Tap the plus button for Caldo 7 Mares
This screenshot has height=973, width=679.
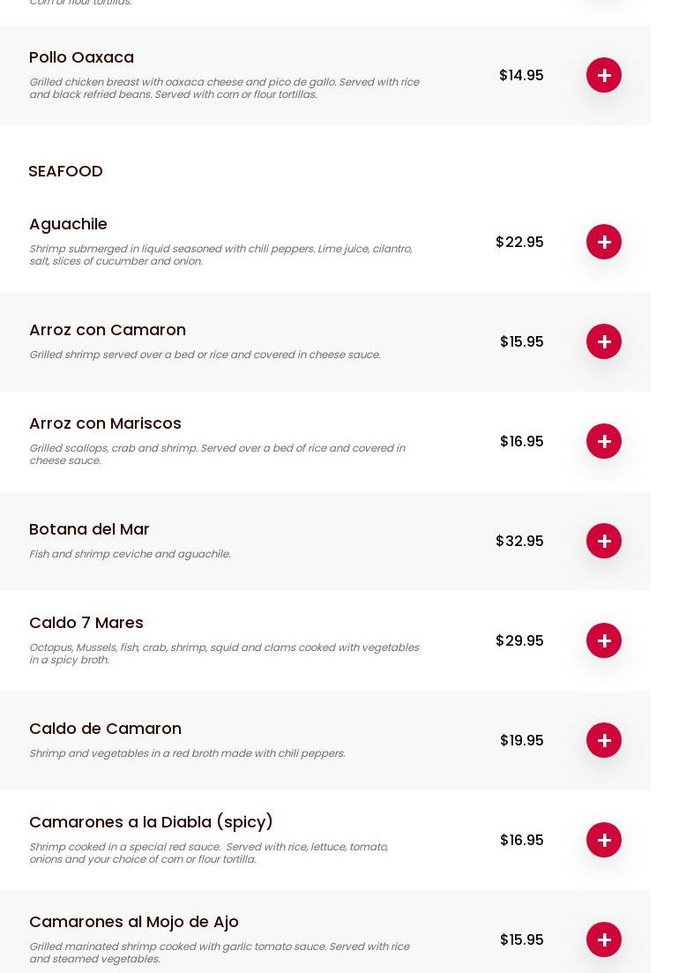click(604, 640)
